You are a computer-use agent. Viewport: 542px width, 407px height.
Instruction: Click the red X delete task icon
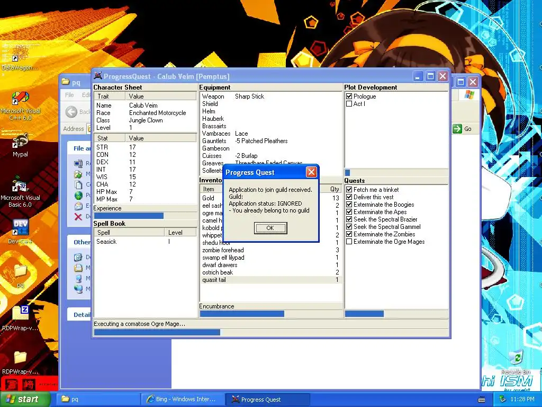pyautogui.click(x=78, y=217)
